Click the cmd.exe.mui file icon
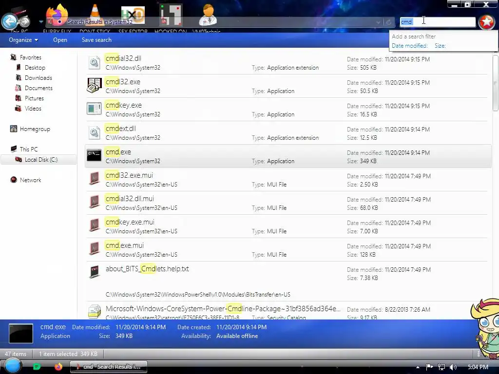Screen dimensions: 499x374 (x=94, y=249)
